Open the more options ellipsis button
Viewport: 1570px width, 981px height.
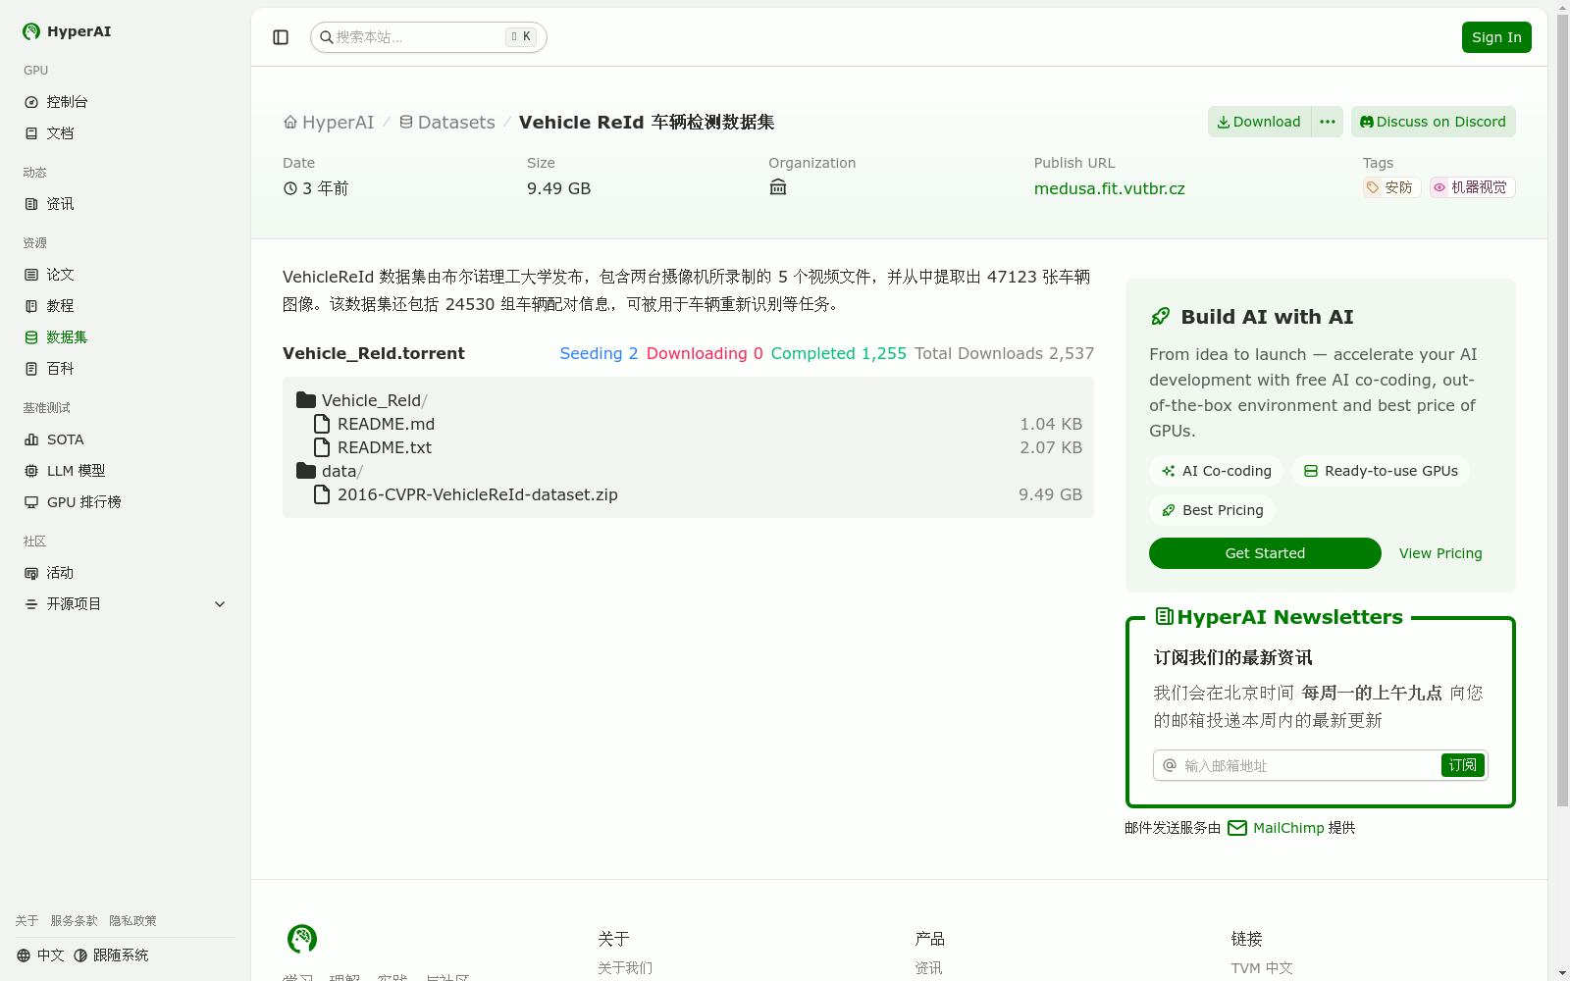pos(1328,122)
